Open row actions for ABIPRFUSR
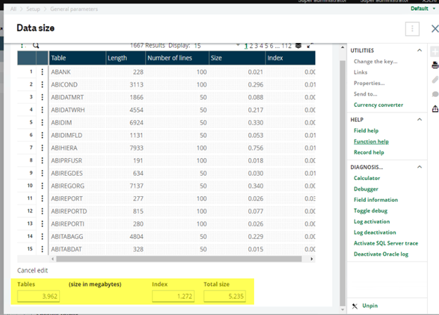The image size is (439, 315). pyautogui.click(x=42, y=160)
